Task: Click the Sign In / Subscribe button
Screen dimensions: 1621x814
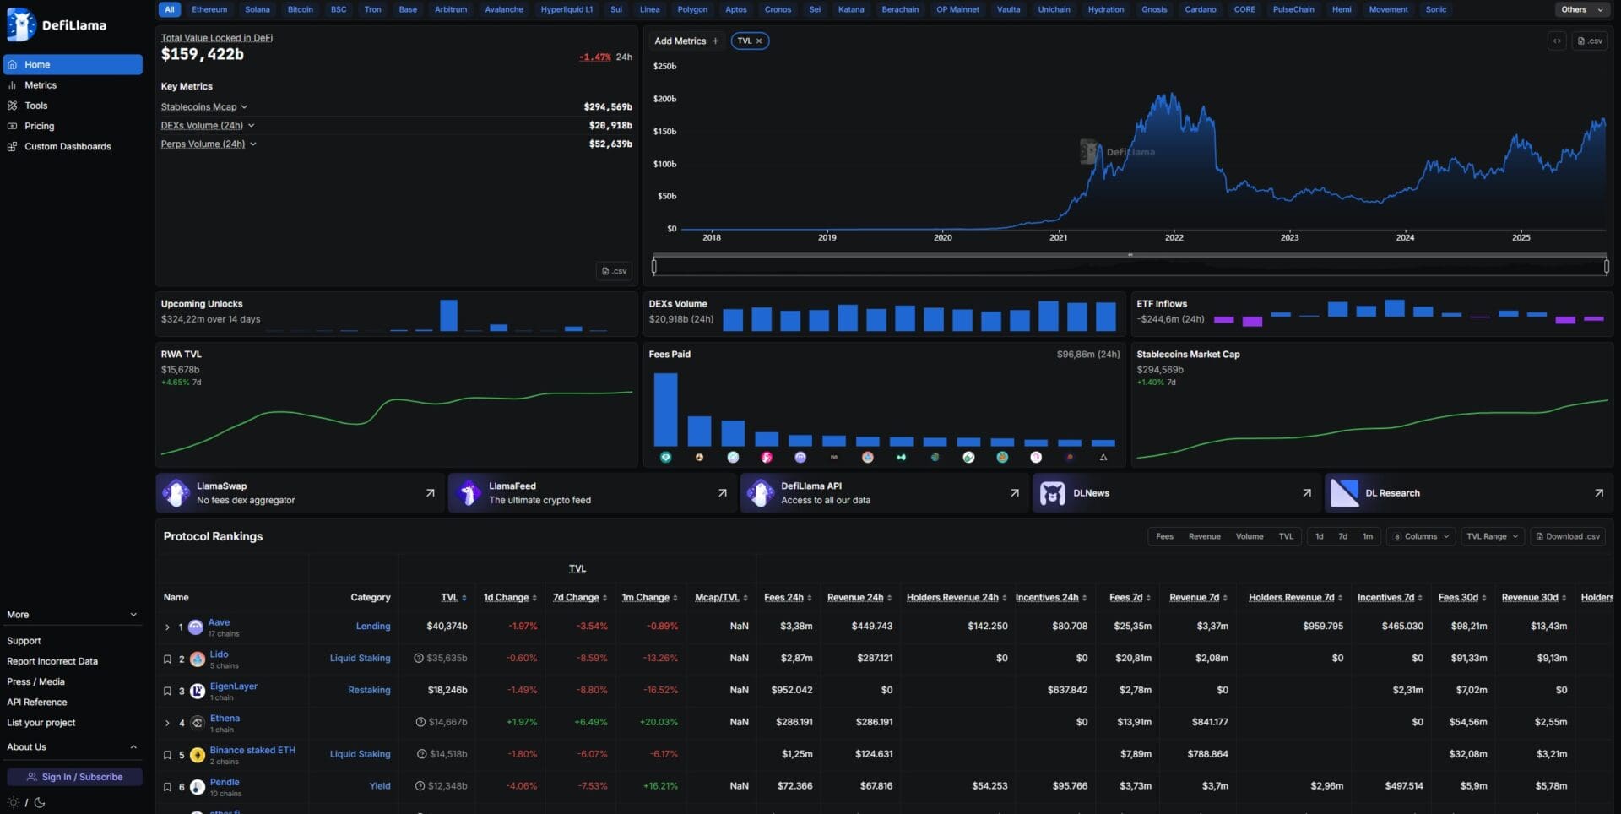Action: [74, 776]
